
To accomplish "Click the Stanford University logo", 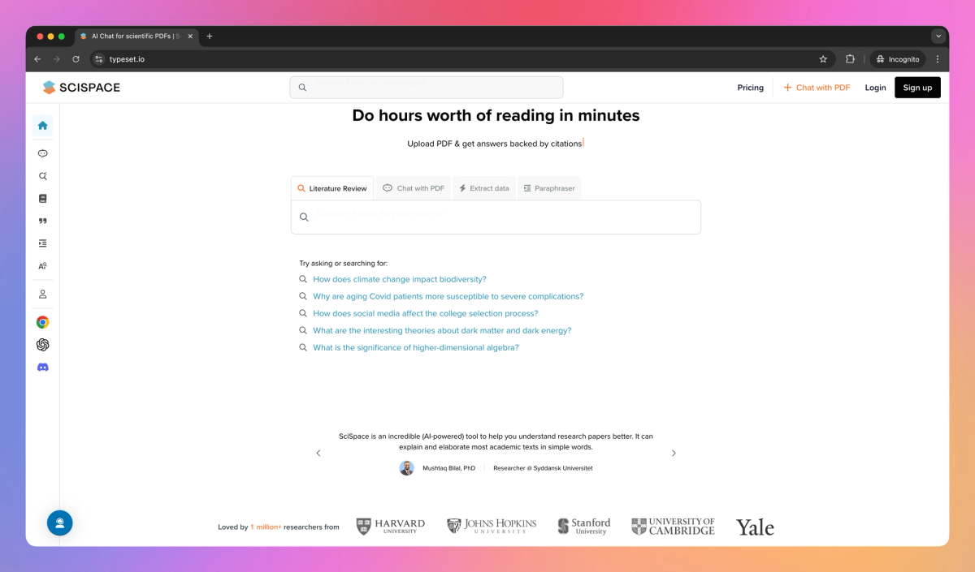I will pyautogui.click(x=584, y=527).
